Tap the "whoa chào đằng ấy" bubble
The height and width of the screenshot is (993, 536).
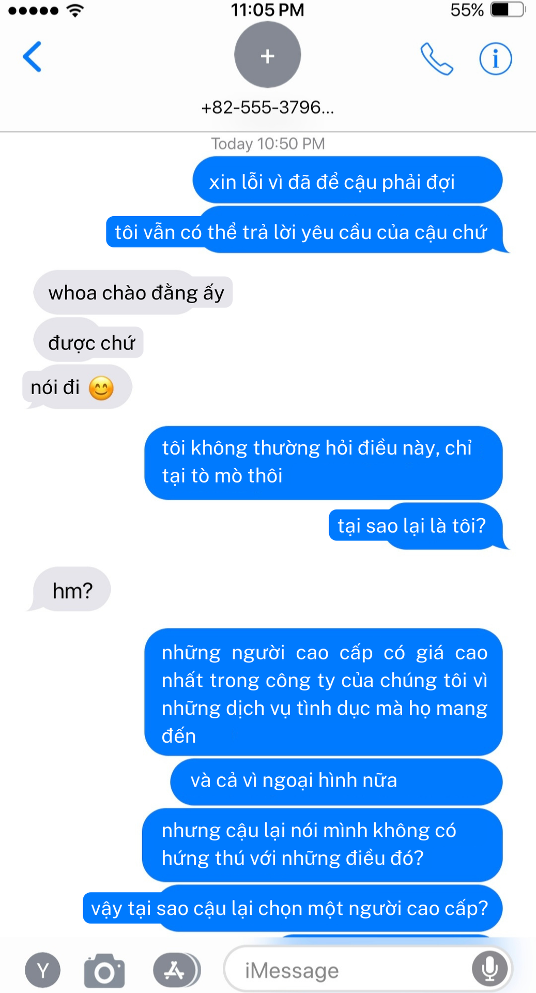tap(133, 293)
